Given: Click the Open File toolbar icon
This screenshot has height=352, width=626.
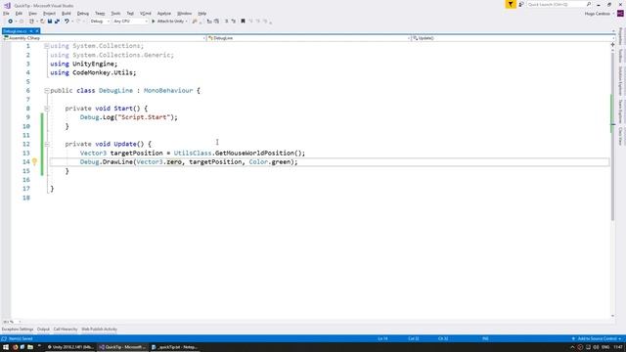Looking at the screenshot, I should point(42,22).
